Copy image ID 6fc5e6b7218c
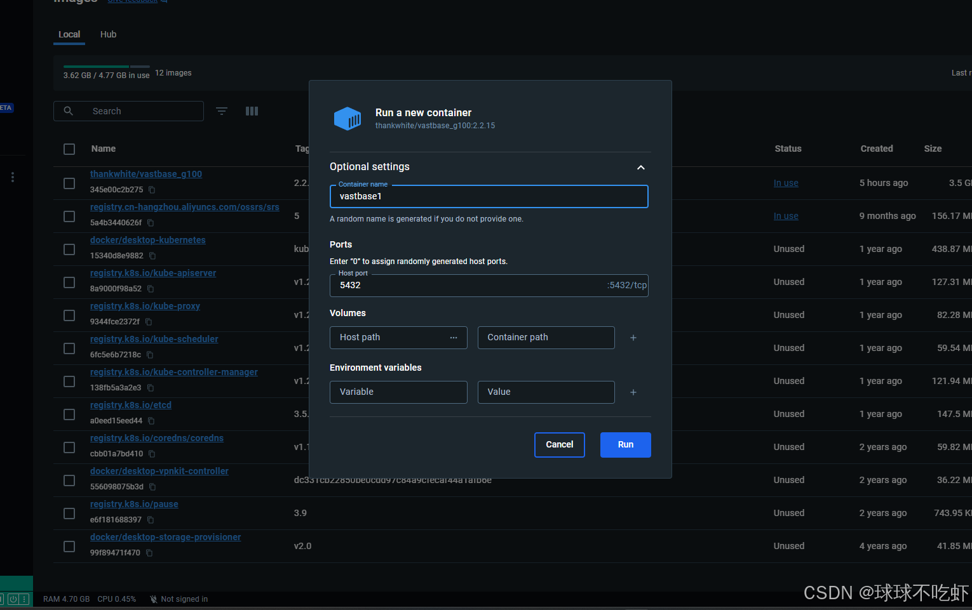972x610 pixels. (150, 355)
